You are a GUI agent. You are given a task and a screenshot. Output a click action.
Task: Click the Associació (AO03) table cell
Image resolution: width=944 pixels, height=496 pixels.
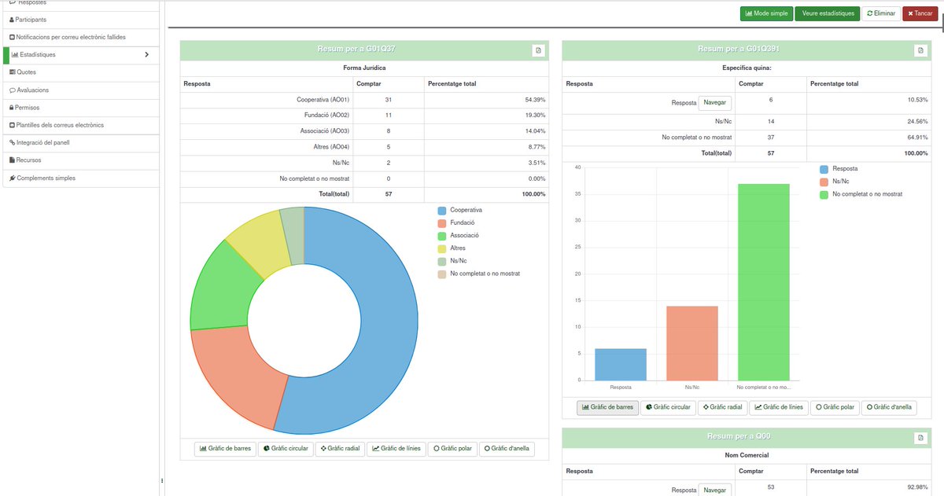click(x=267, y=131)
